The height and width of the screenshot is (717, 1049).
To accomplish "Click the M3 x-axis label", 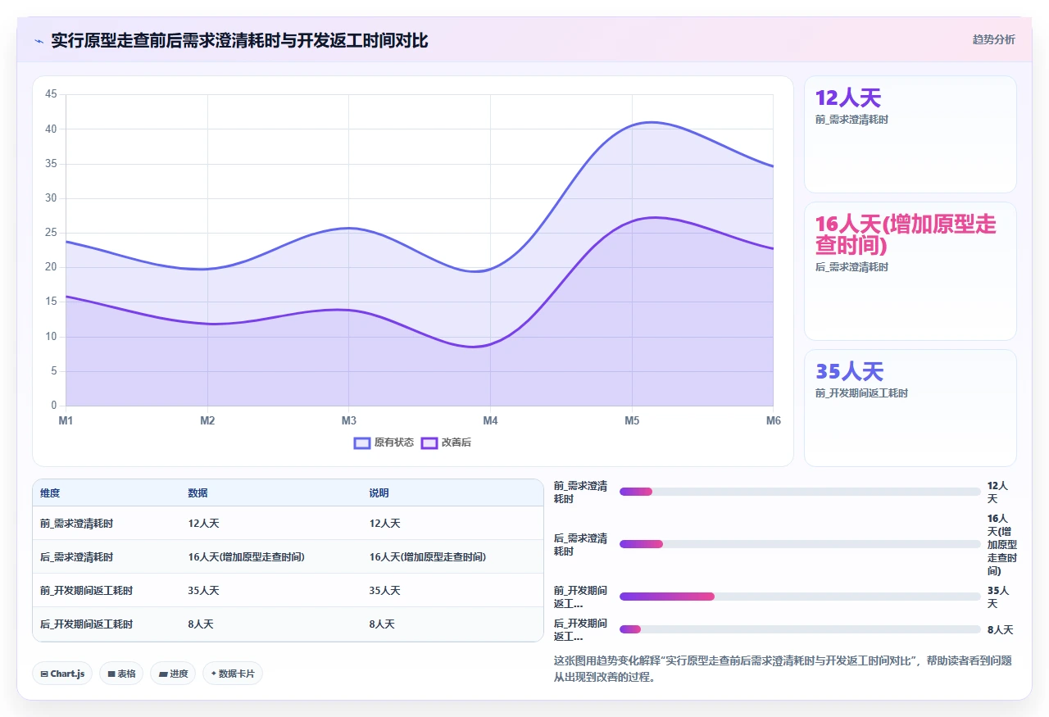I will point(348,421).
